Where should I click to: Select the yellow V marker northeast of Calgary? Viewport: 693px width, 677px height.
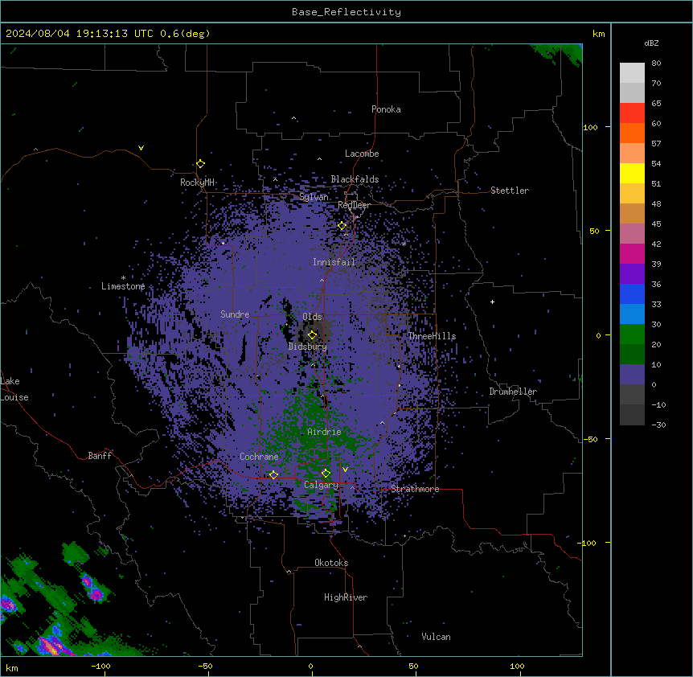345,470
